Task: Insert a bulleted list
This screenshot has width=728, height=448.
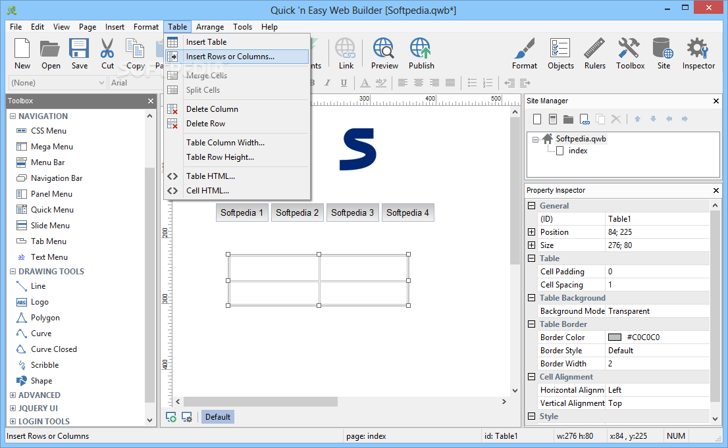Action: [472, 83]
